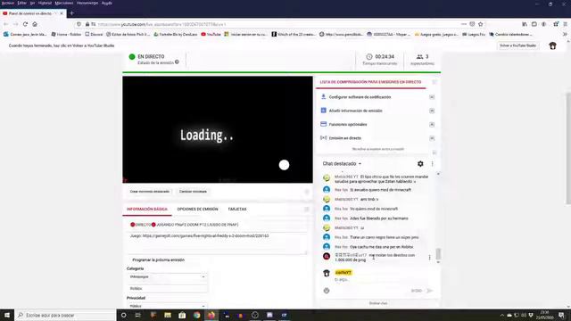Expand Configurar software de codificación item
The image size is (571, 321).
point(432,97)
